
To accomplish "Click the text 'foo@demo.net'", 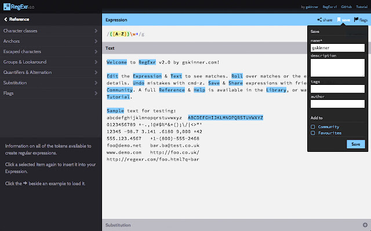I will click(124, 146).
